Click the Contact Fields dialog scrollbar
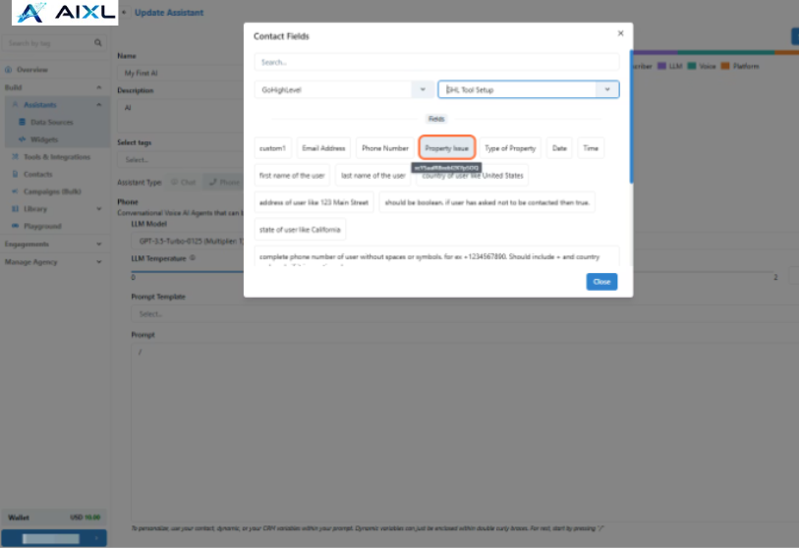This screenshot has width=799, height=549. (x=631, y=128)
